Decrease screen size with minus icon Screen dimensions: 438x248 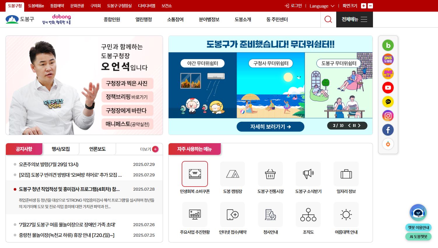click(x=370, y=6)
